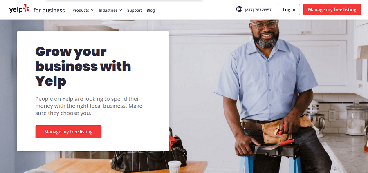Call the (877) 767-9357 phone link
The width and height of the screenshot is (368, 173).
[258, 10]
